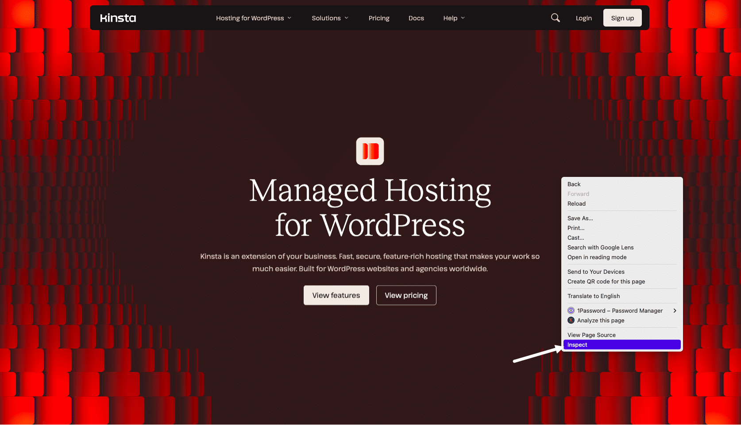Expand the Solutions dropdown menu
741x425 pixels.
coord(330,18)
